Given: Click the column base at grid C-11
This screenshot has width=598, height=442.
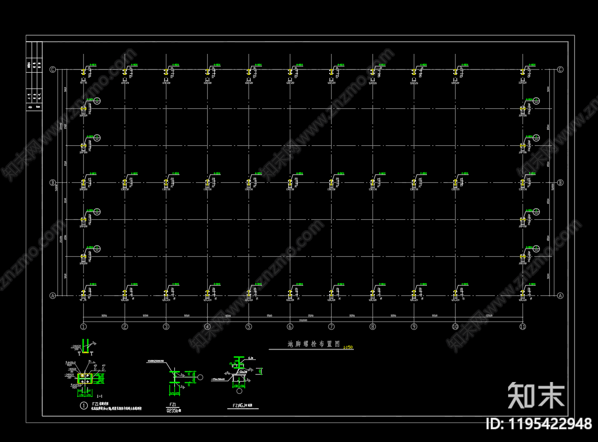Looking at the screenshot, I should [x=523, y=72].
